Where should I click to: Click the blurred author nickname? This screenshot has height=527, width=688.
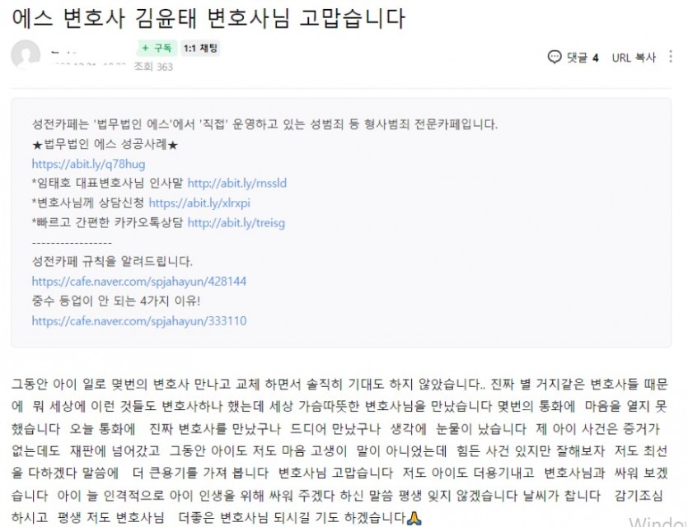click(x=66, y=53)
